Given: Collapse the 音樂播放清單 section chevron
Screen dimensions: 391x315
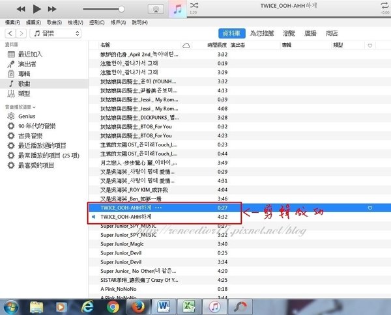Looking at the screenshot, I should click(34, 107).
